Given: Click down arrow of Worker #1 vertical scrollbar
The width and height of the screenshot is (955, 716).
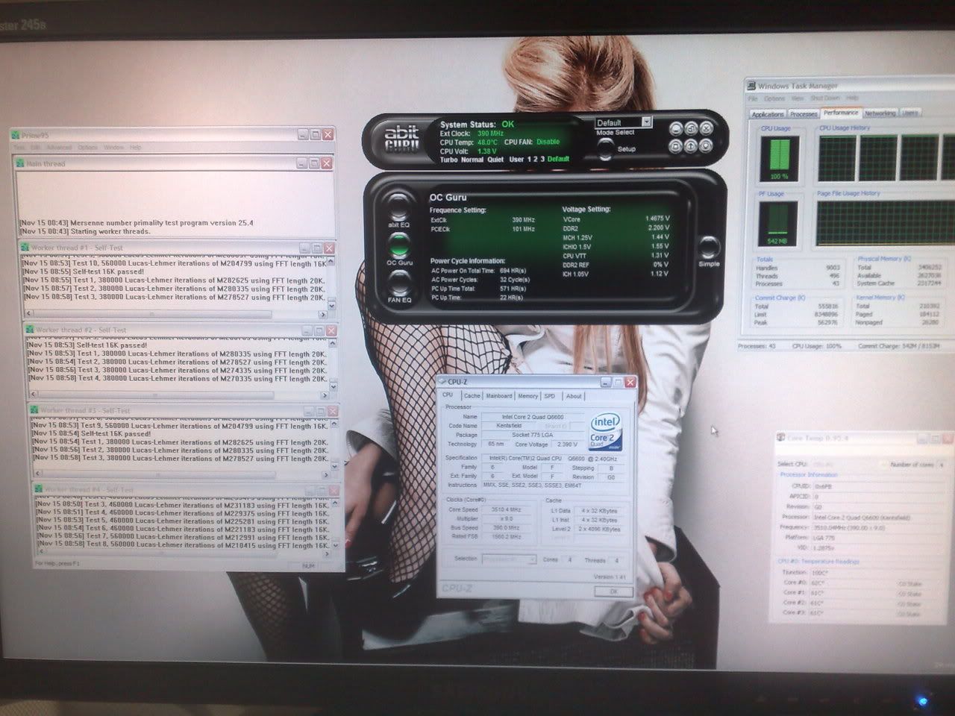Looking at the screenshot, I should pos(331,306).
